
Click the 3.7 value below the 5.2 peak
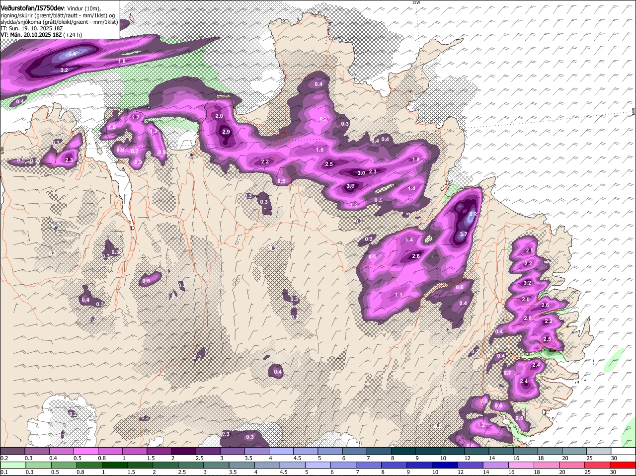(x=464, y=234)
